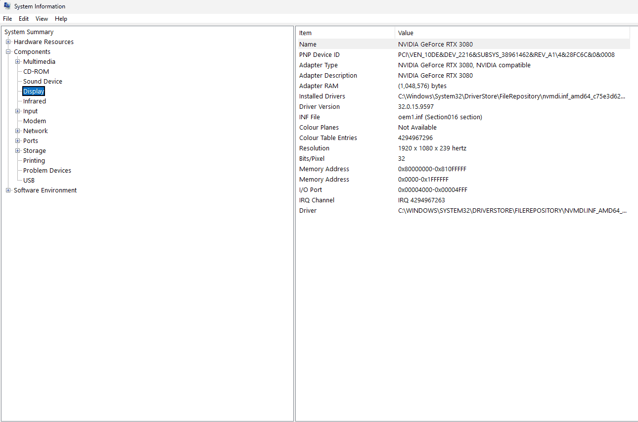
Task: Select the Installed Drivers row
Action: 463,96
